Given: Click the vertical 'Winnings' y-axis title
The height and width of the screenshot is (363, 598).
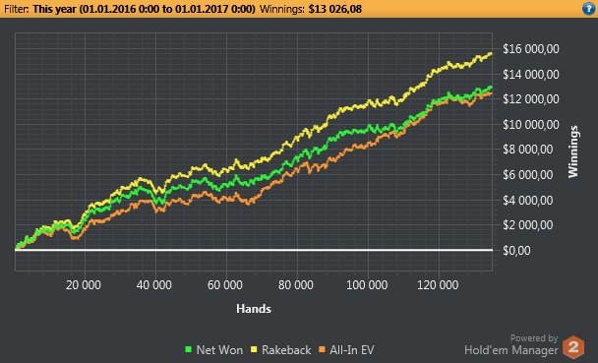Looking at the screenshot, I should (573, 151).
